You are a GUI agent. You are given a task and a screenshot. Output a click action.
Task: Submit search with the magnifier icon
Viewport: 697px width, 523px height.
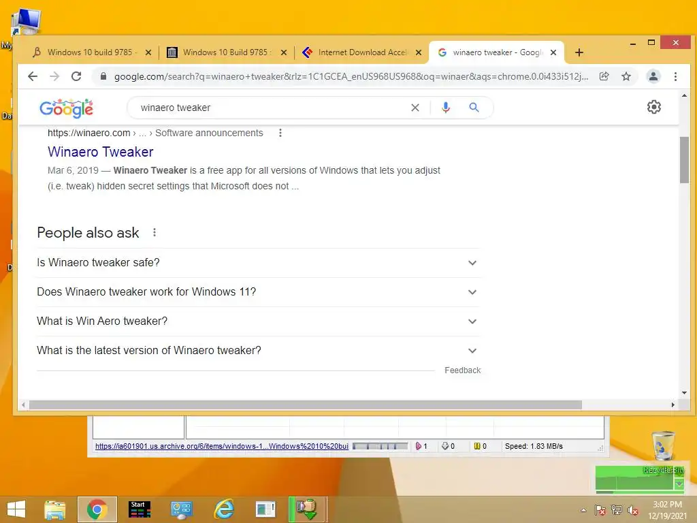[x=474, y=108]
